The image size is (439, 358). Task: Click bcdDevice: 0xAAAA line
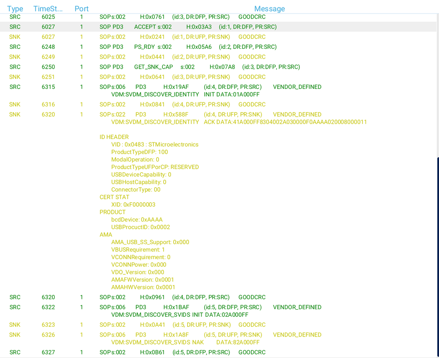coord(137,220)
